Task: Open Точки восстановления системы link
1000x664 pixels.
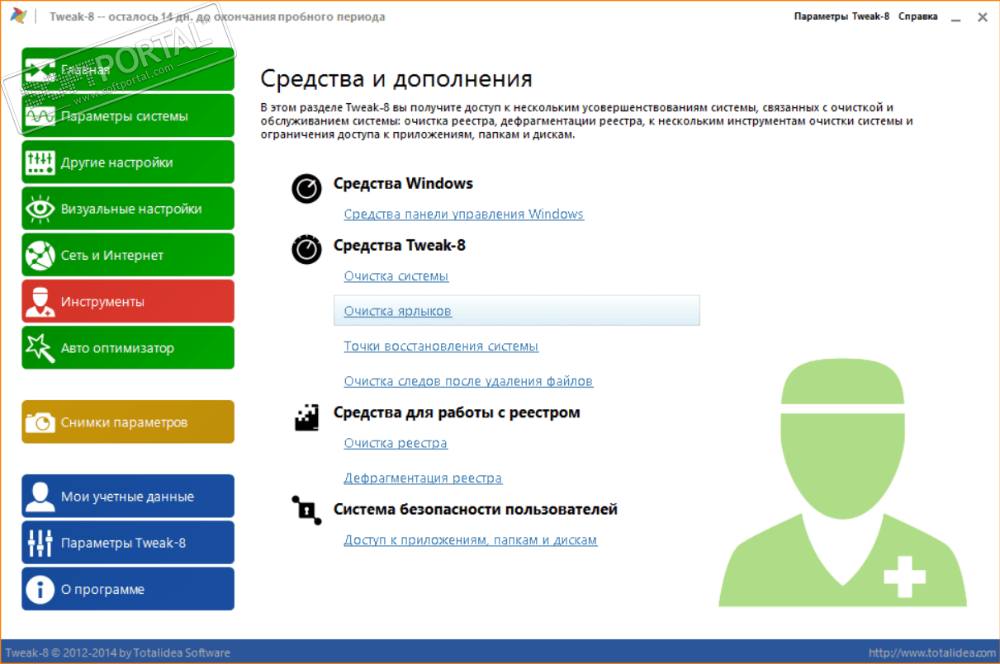Action: point(441,346)
